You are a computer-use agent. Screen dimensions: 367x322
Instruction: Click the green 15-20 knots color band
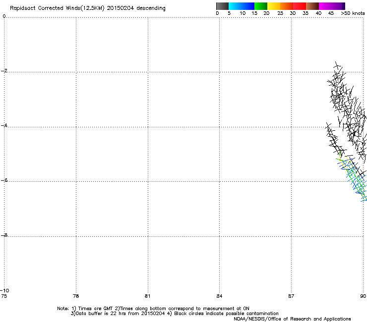click(x=261, y=6)
